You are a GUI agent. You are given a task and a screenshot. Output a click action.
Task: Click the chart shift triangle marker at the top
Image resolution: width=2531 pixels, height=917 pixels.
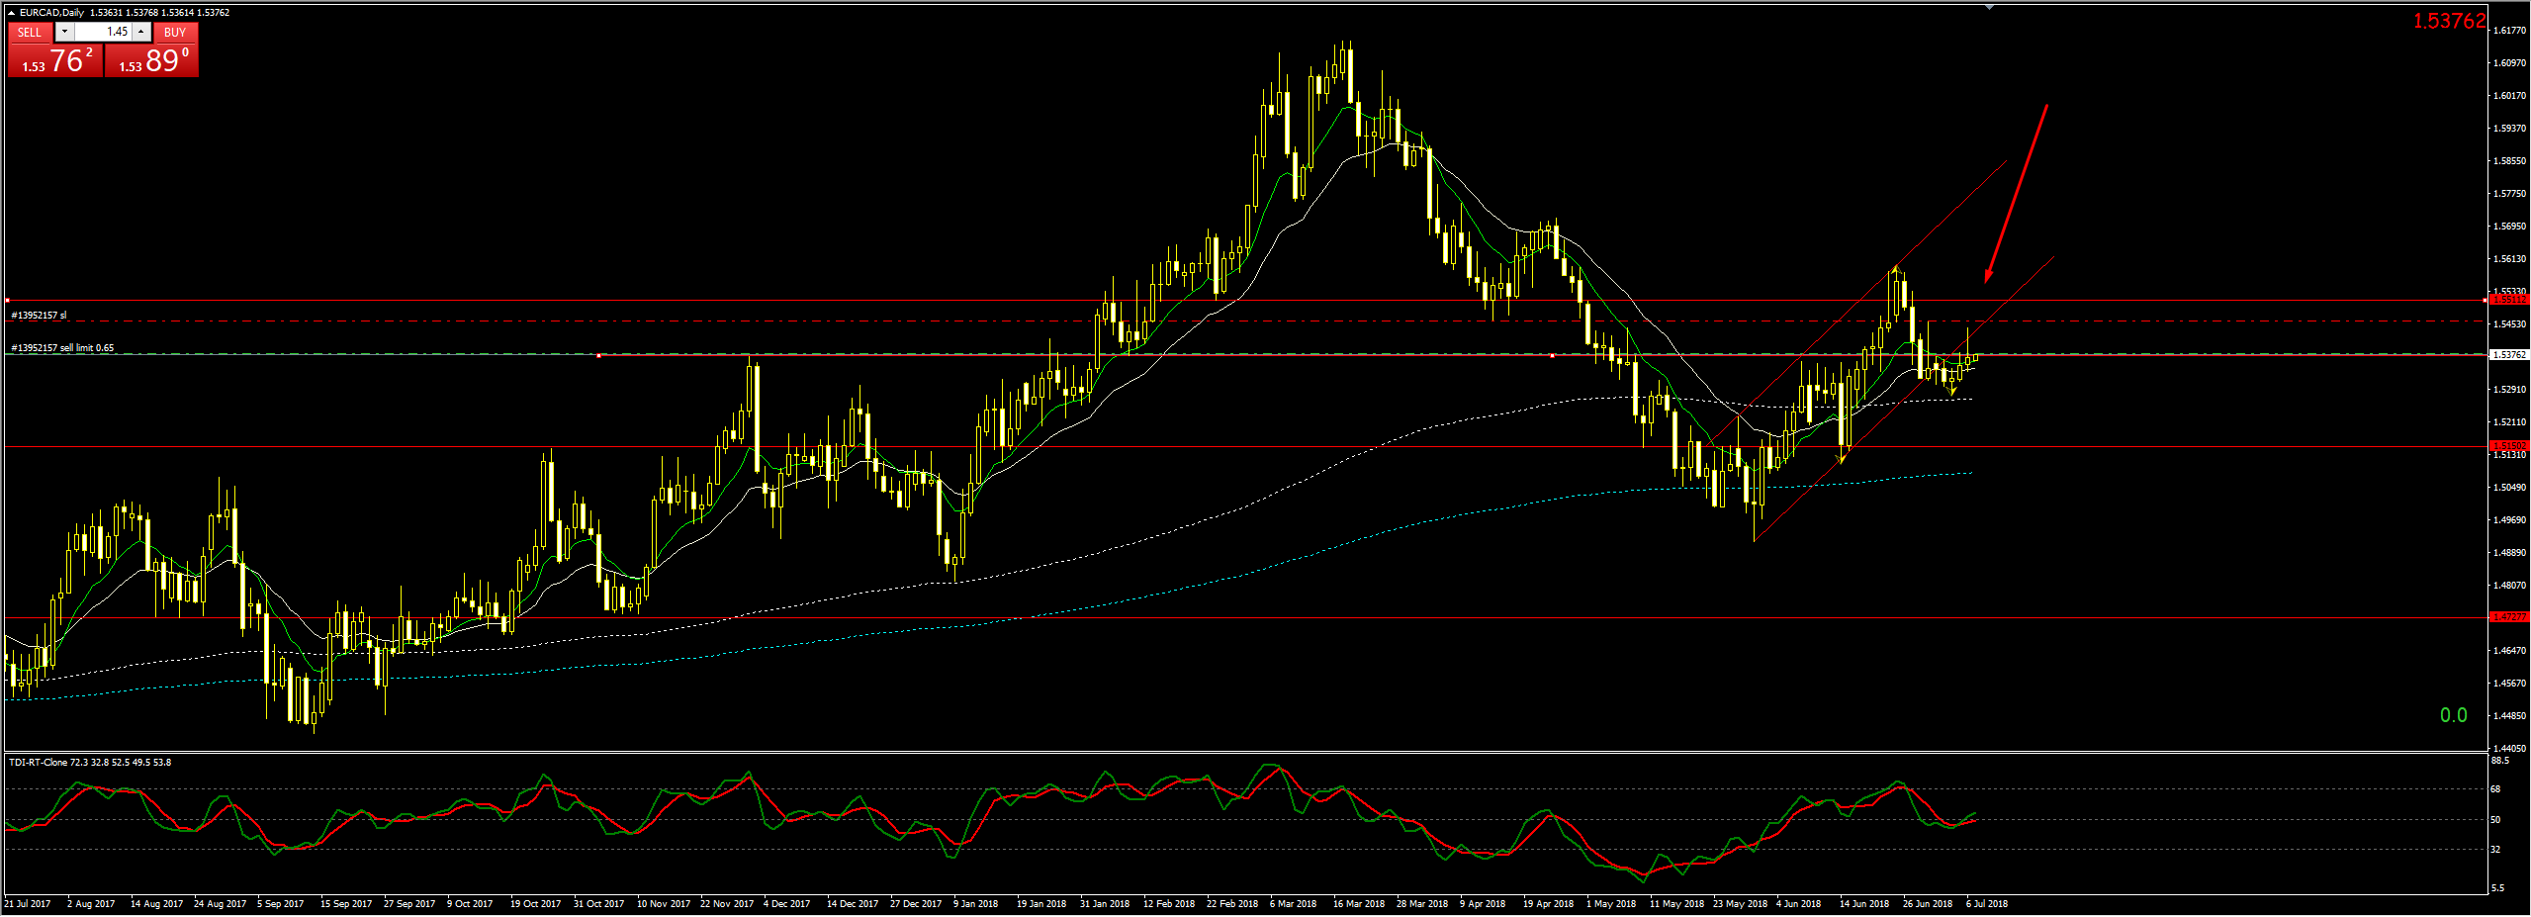click(1989, 8)
